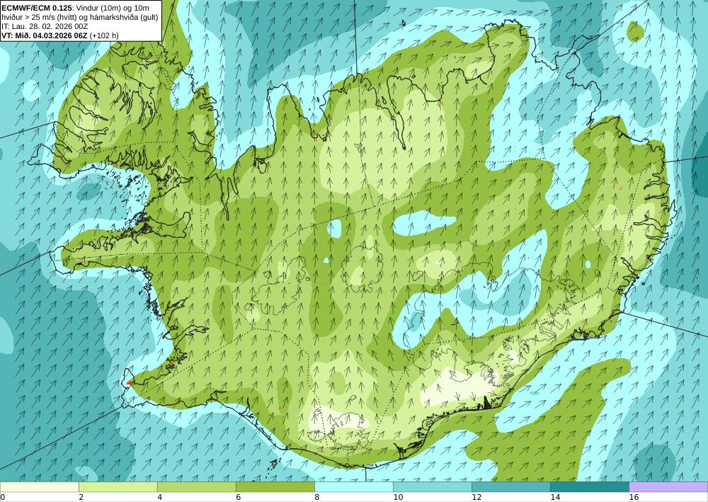Screen dimensions: 708x502
Task: Click the text "hviður > 25 m/s (hvítt)"
Action: click(38, 17)
